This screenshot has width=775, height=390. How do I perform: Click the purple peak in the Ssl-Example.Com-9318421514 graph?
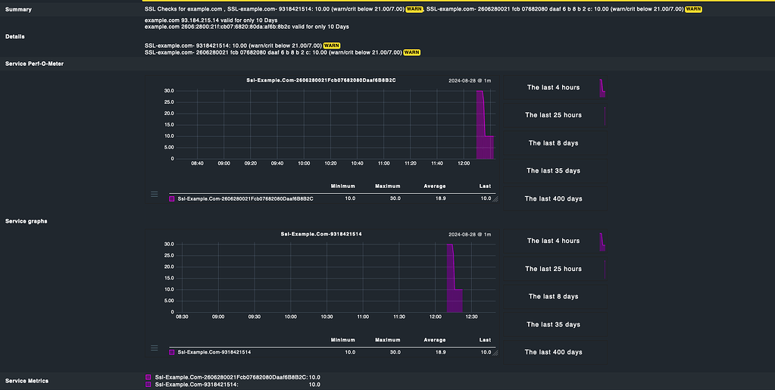(x=450, y=257)
